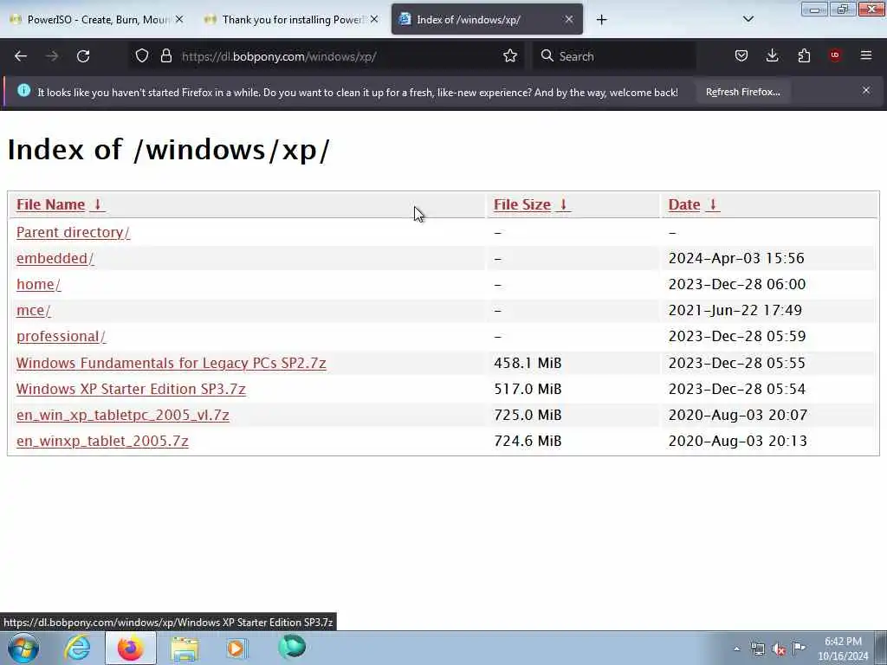This screenshot has height=665, width=887.
Task: Open the uBlock Origin extension
Action: coord(835,55)
